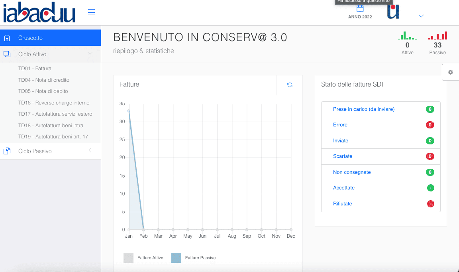The image size is (459, 272).
Task: Open the settings gear panel
Action: (451, 72)
